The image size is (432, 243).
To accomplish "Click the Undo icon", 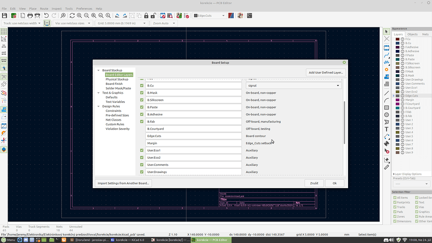I will click(x=46, y=16).
